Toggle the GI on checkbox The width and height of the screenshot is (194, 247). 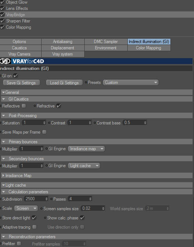15,76
